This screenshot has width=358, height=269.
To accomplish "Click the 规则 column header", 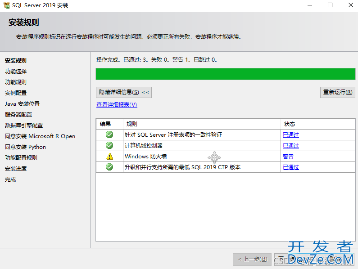I will 202,124.
